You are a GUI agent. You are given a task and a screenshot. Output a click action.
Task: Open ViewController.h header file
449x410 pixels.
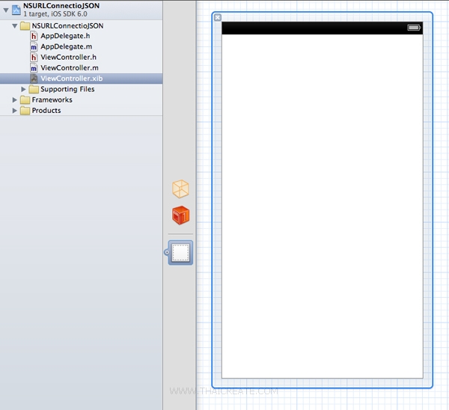pyautogui.click(x=68, y=57)
